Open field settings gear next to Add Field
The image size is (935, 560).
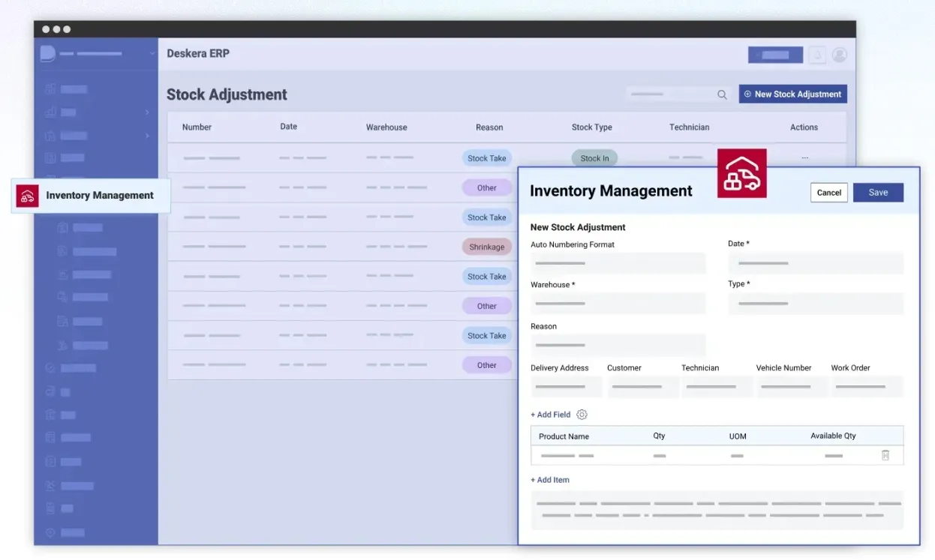[x=582, y=415]
